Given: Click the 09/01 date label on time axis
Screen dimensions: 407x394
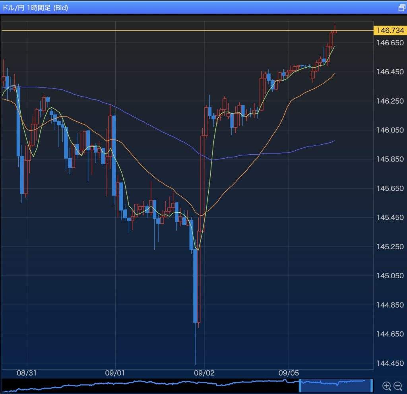Looking at the screenshot, I should [115, 373].
